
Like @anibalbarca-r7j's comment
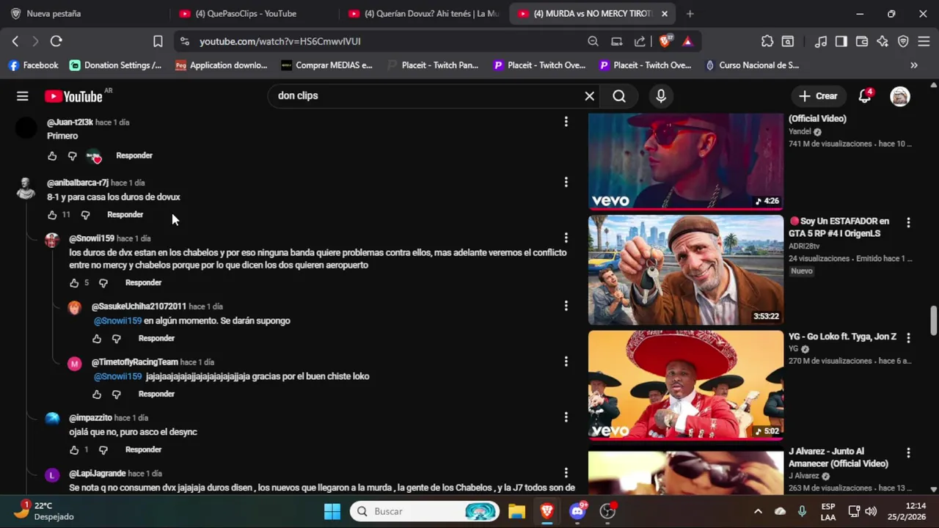tap(52, 215)
